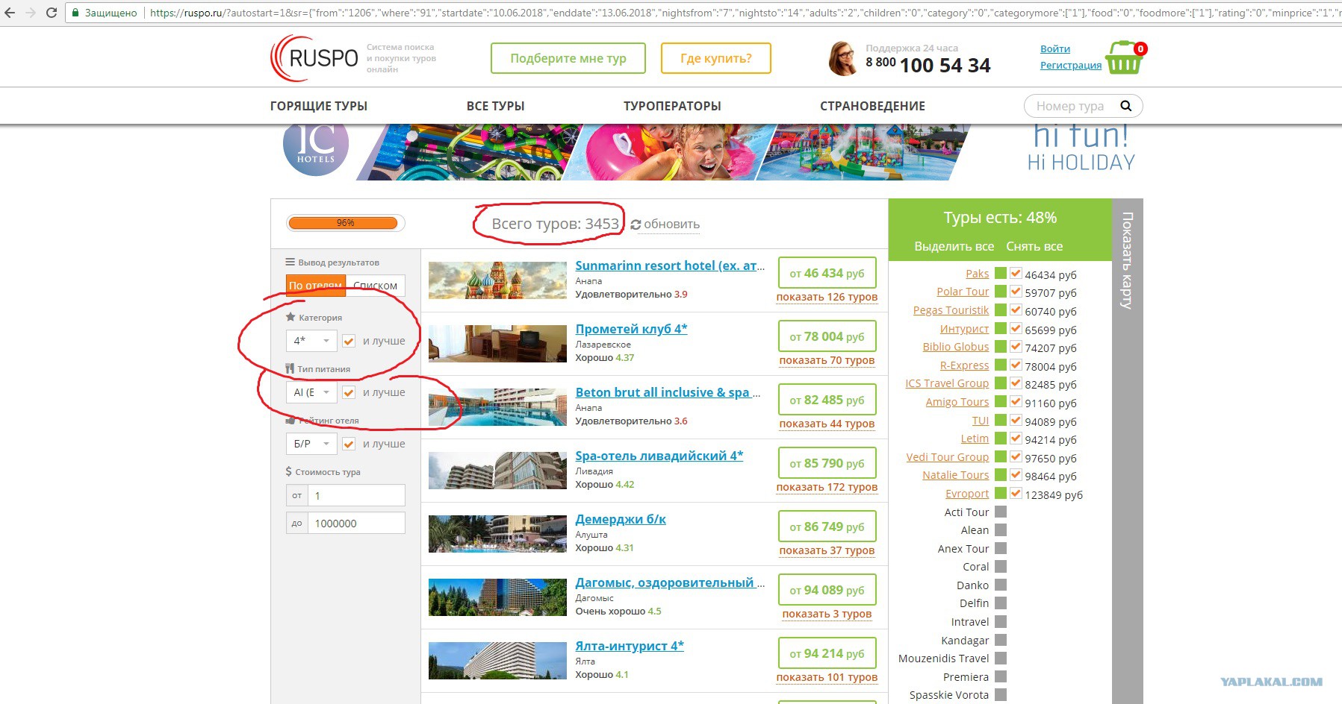Viewport: 1342px width, 704px height.
Task: Open the RUSPO logo home link
Action: [314, 58]
